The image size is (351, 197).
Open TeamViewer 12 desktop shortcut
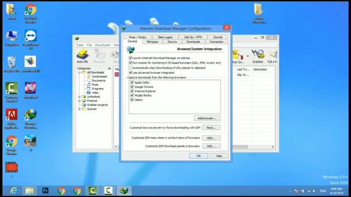click(31, 39)
